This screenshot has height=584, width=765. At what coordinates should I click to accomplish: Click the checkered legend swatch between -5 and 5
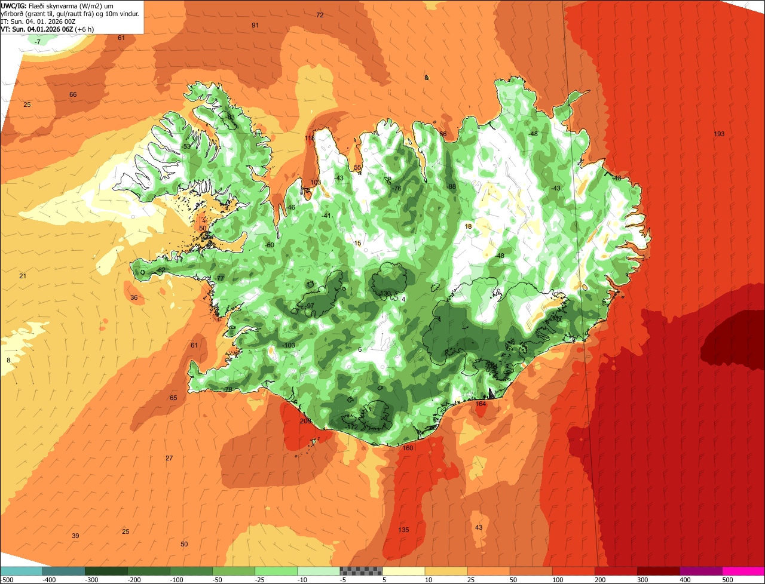[361, 571]
